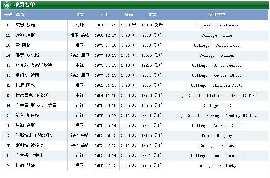Click position 前锋-中锋
This screenshot has height=178, width=270.
[x=79, y=135]
